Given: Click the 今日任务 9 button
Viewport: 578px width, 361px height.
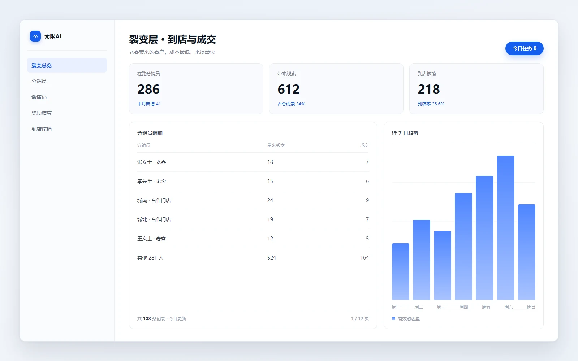Looking at the screenshot, I should point(524,48).
